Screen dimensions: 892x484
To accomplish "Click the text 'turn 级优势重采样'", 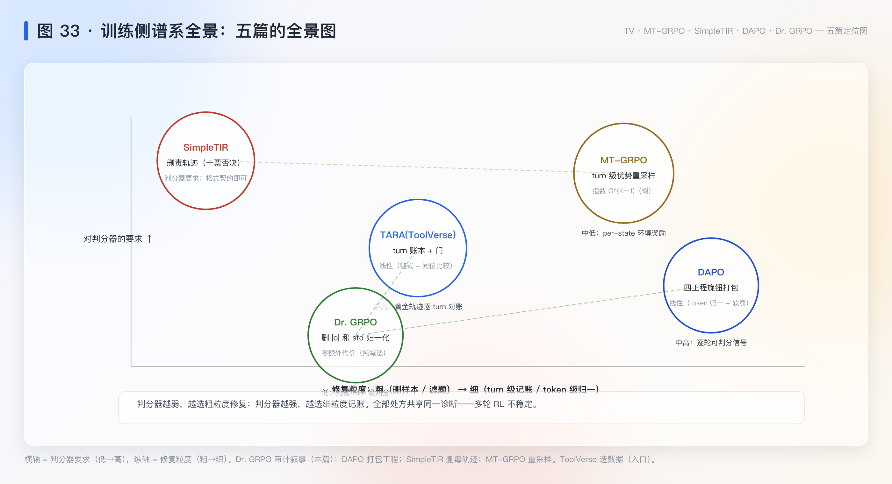I will (623, 175).
